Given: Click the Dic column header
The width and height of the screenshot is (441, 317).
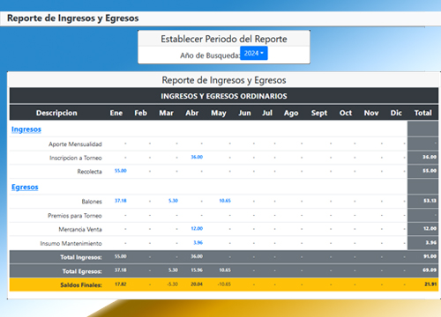Looking at the screenshot, I should point(396,113).
